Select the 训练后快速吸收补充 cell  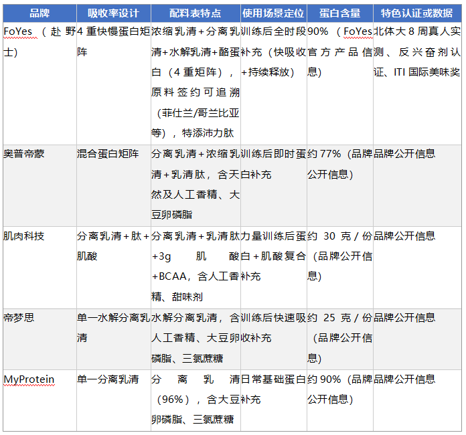pos(273,339)
